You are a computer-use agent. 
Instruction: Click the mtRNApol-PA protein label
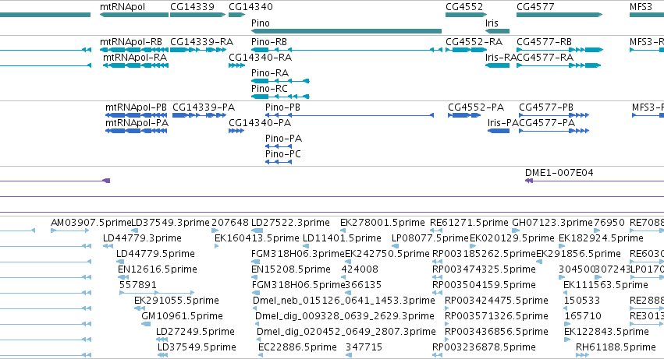point(137,123)
